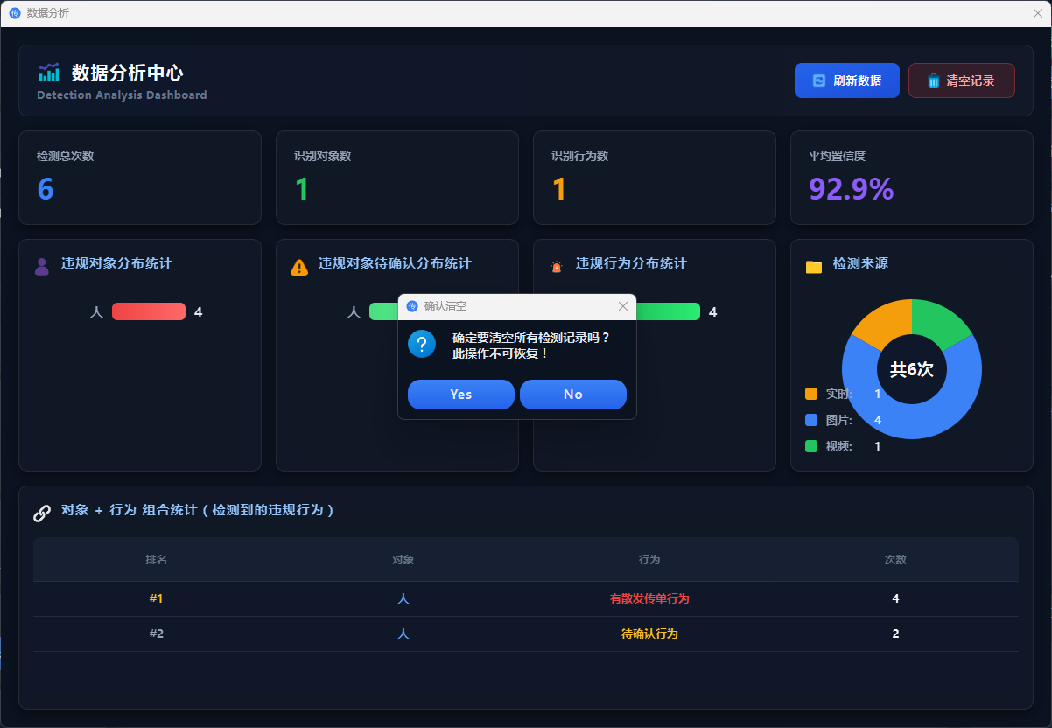Click the orange warning triangle icon
Viewport: 1052px width, 728px height.
point(299,267)
